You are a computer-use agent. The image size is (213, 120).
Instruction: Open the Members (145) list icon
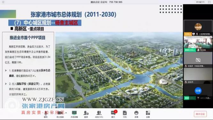pos(99,113)
